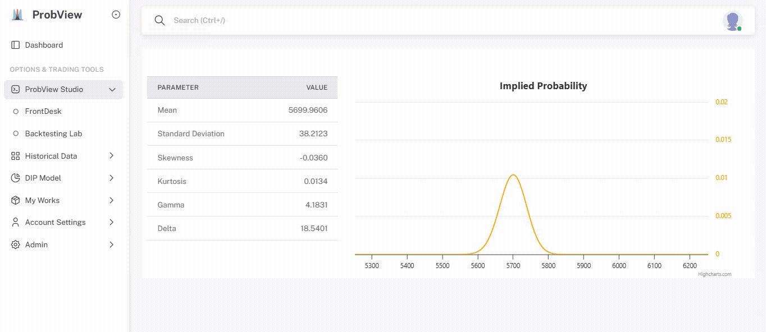Click the Implied Probability chart title
This screenshot has width=766, height=332.
click(543, 86)
